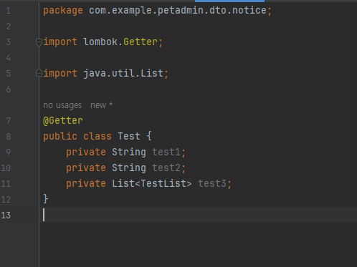This screenshot has width=357, height=267.
Task: Click the TestList type in generic
Action: 163,184
